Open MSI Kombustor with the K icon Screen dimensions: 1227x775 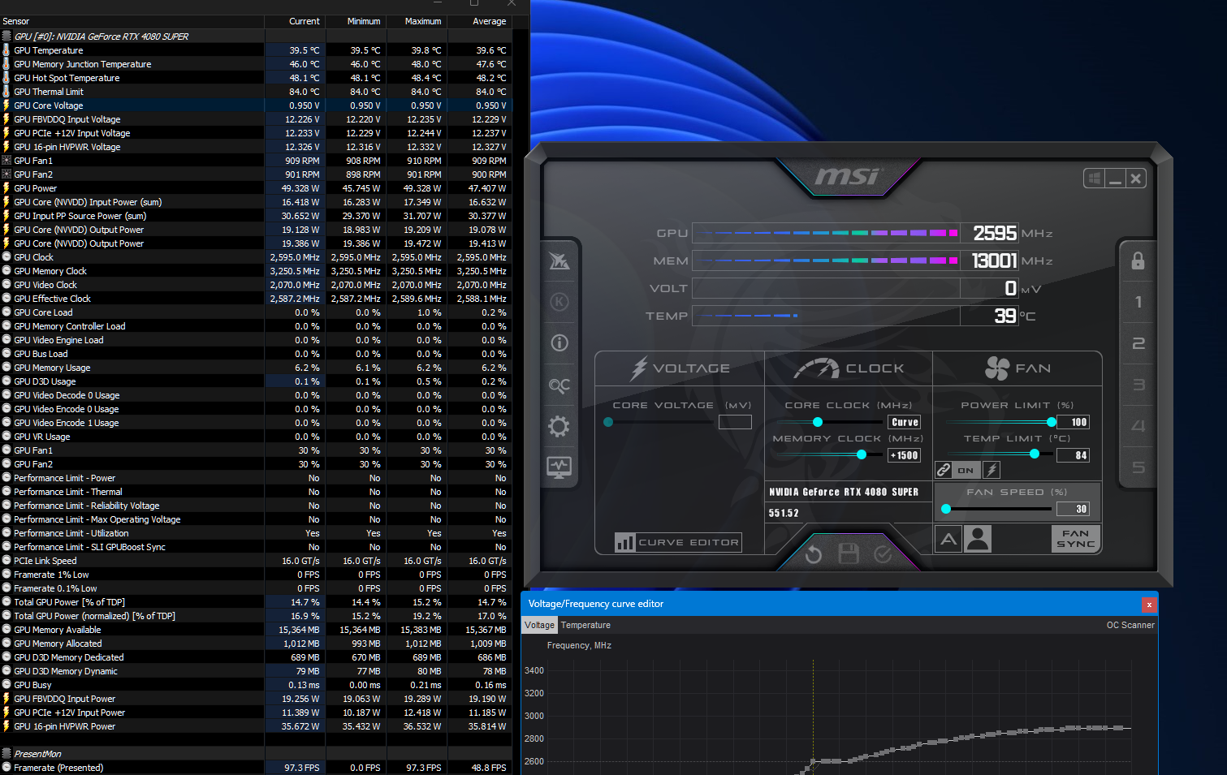[x=559, y=302]
